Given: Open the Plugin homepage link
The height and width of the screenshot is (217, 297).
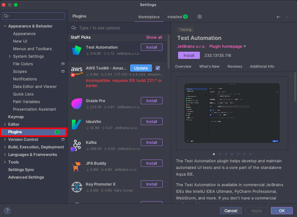Looking at the screenshot, I should point(227,47).
